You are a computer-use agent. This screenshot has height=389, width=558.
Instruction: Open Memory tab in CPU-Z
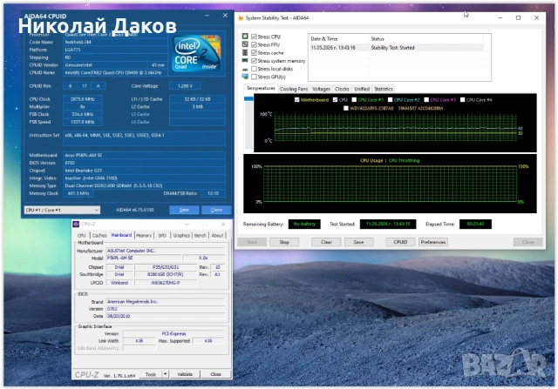pos(144,235)
